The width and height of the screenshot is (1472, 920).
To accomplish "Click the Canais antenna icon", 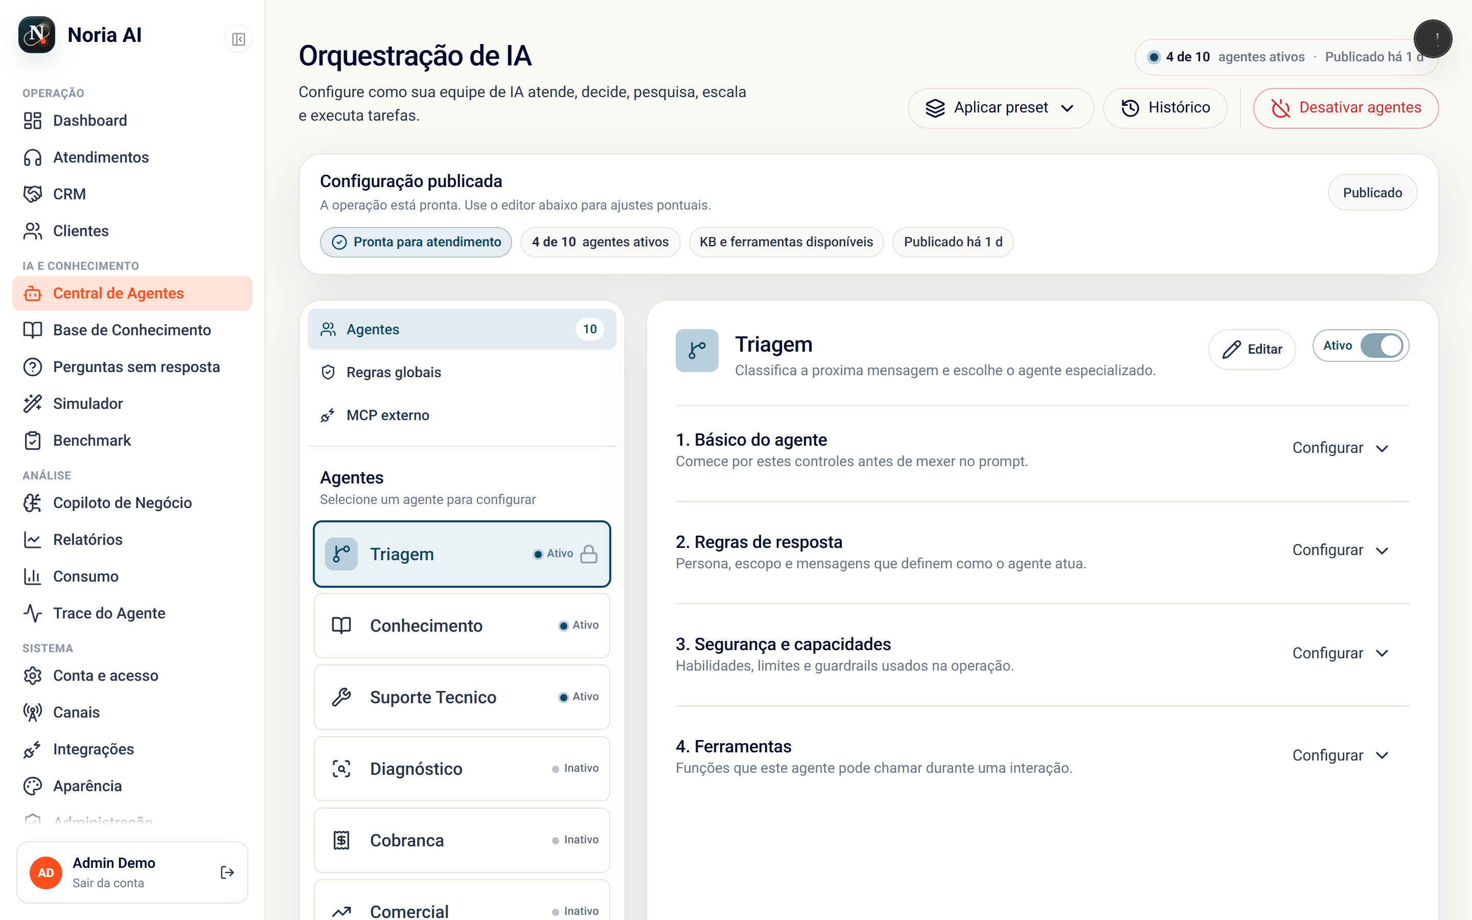I will tap(32, 712).
